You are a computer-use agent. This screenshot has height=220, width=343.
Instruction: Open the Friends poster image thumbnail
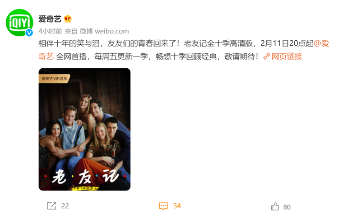[x=84, y=129]
